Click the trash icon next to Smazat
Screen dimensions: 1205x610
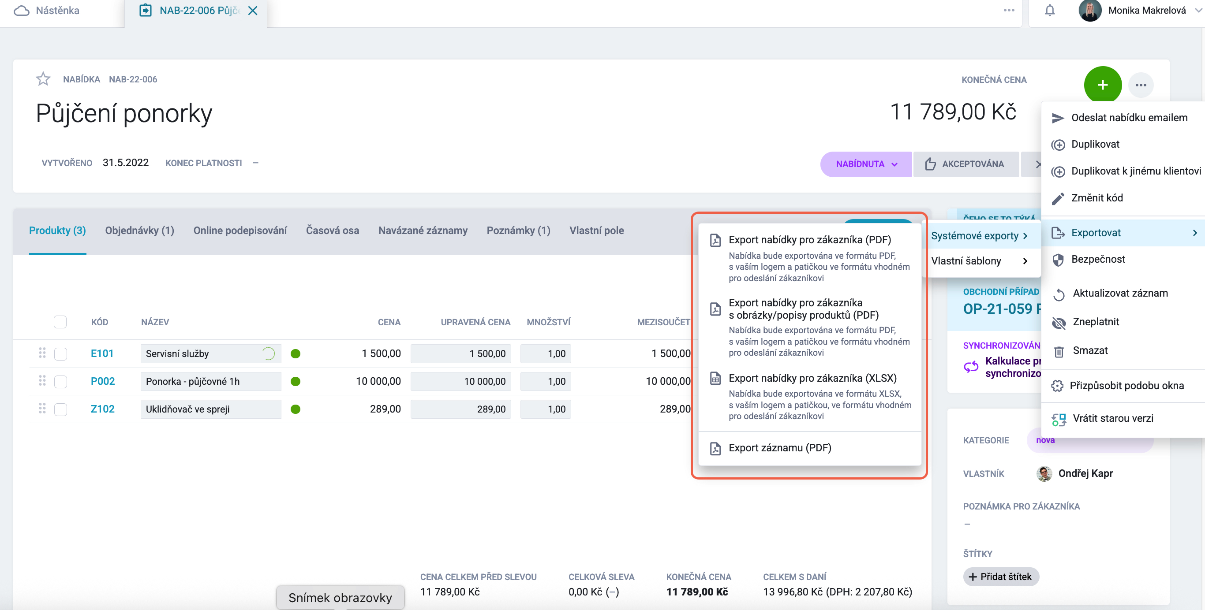tap(1059, 351)
